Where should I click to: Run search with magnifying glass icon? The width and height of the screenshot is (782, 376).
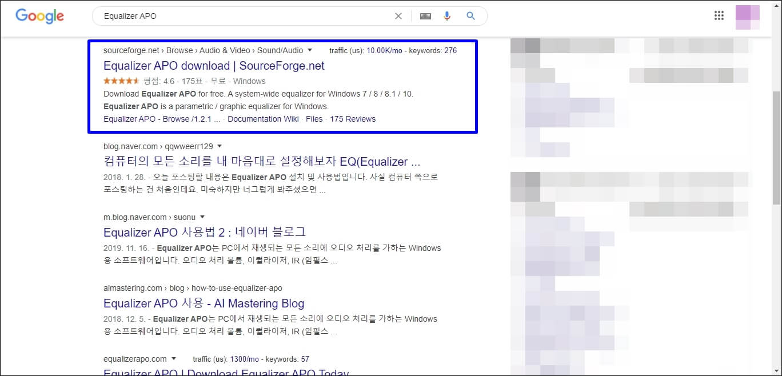click(x=470, y=16)
